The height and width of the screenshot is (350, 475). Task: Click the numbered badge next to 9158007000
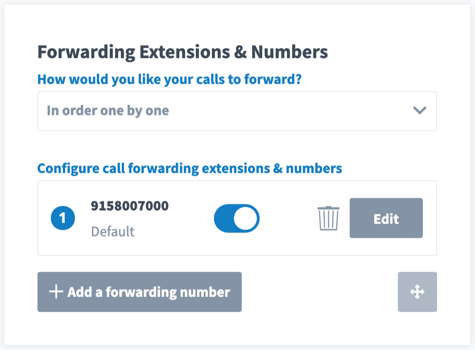click(x=63, y=218)
